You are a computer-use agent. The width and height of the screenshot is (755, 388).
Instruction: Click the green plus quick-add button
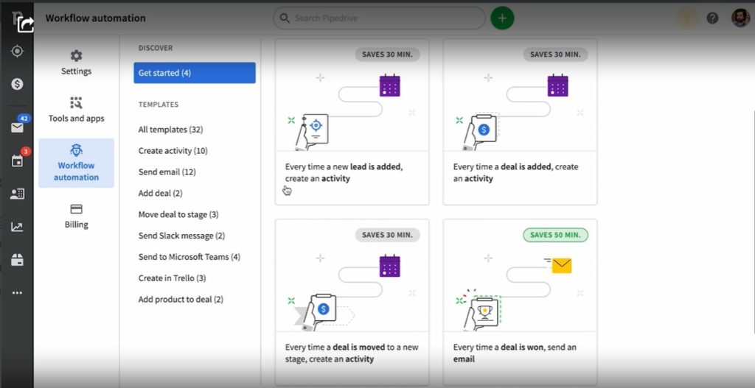[502, 18]
